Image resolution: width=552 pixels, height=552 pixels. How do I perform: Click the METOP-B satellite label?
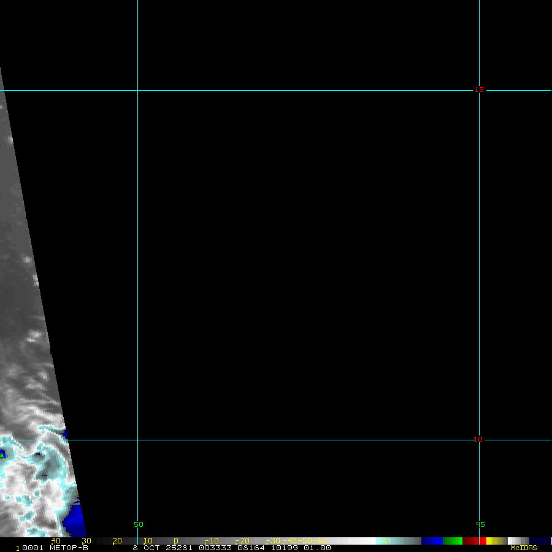point(69,548)
